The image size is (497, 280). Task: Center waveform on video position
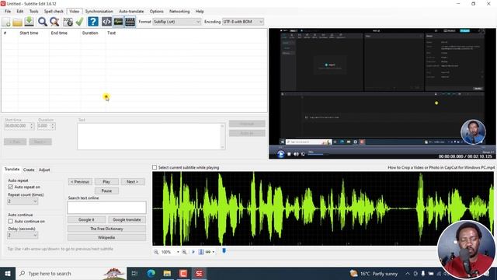click(x=201, y=252)
